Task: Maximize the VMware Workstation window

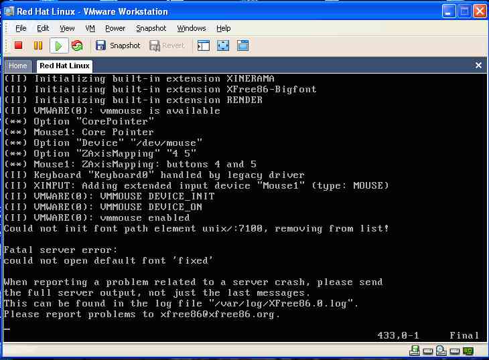Action: [464, 11]
